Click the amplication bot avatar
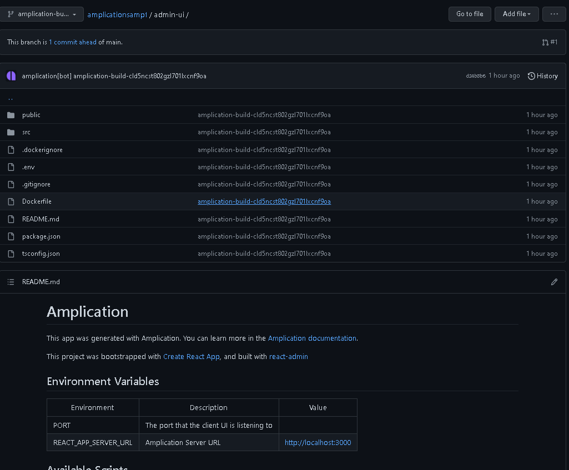Viewport: 569px width, 470px height. [x=11, y=76]
